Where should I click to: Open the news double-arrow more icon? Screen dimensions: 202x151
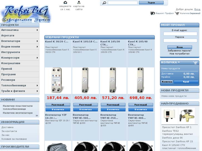37,116
